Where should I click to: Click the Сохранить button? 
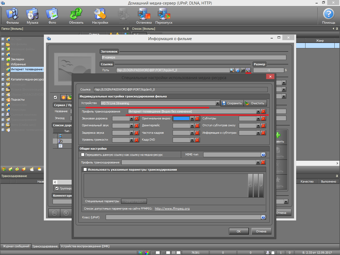232,103
